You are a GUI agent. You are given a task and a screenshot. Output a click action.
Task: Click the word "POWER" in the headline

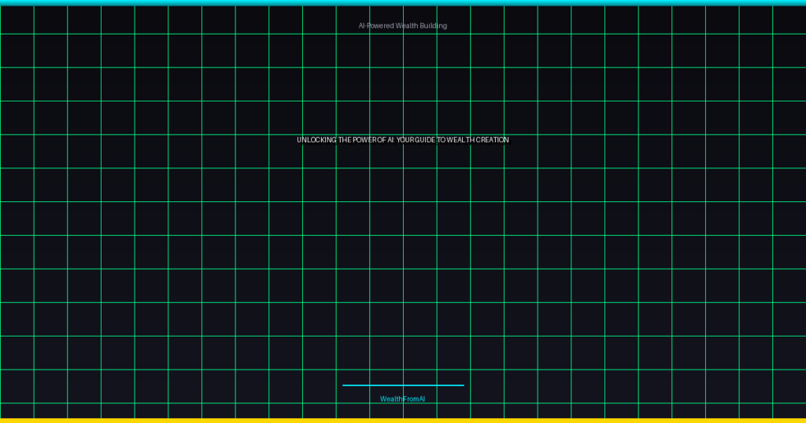click(x=366, y=140)
